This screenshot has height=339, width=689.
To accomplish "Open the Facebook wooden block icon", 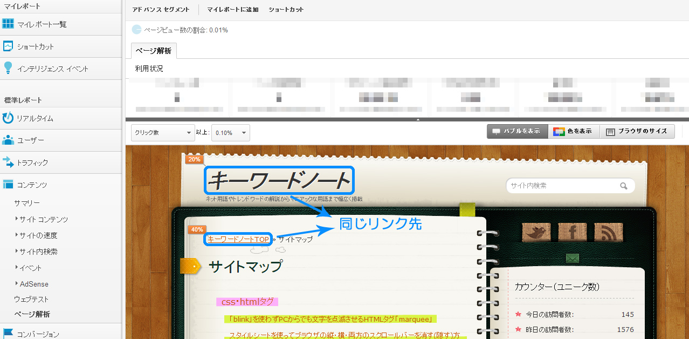I will pos(572,233).
